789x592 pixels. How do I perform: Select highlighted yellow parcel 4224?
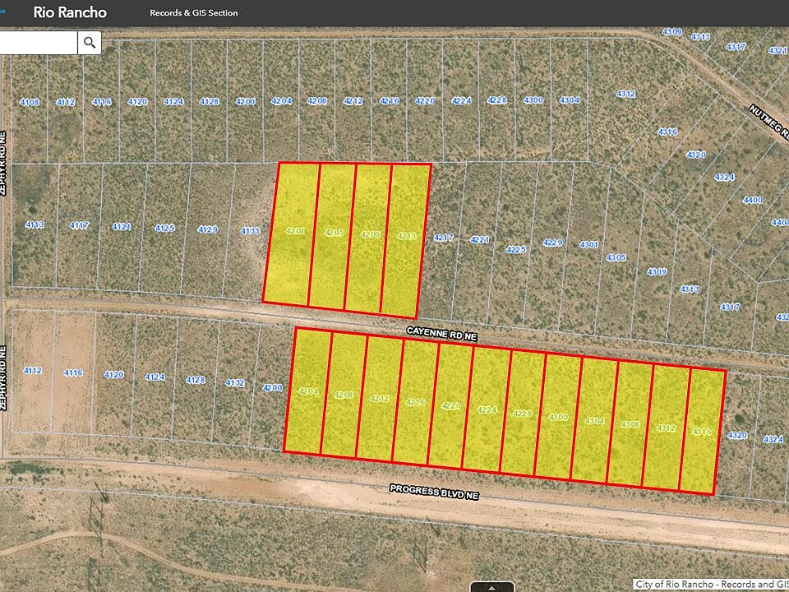pos(487,411)
